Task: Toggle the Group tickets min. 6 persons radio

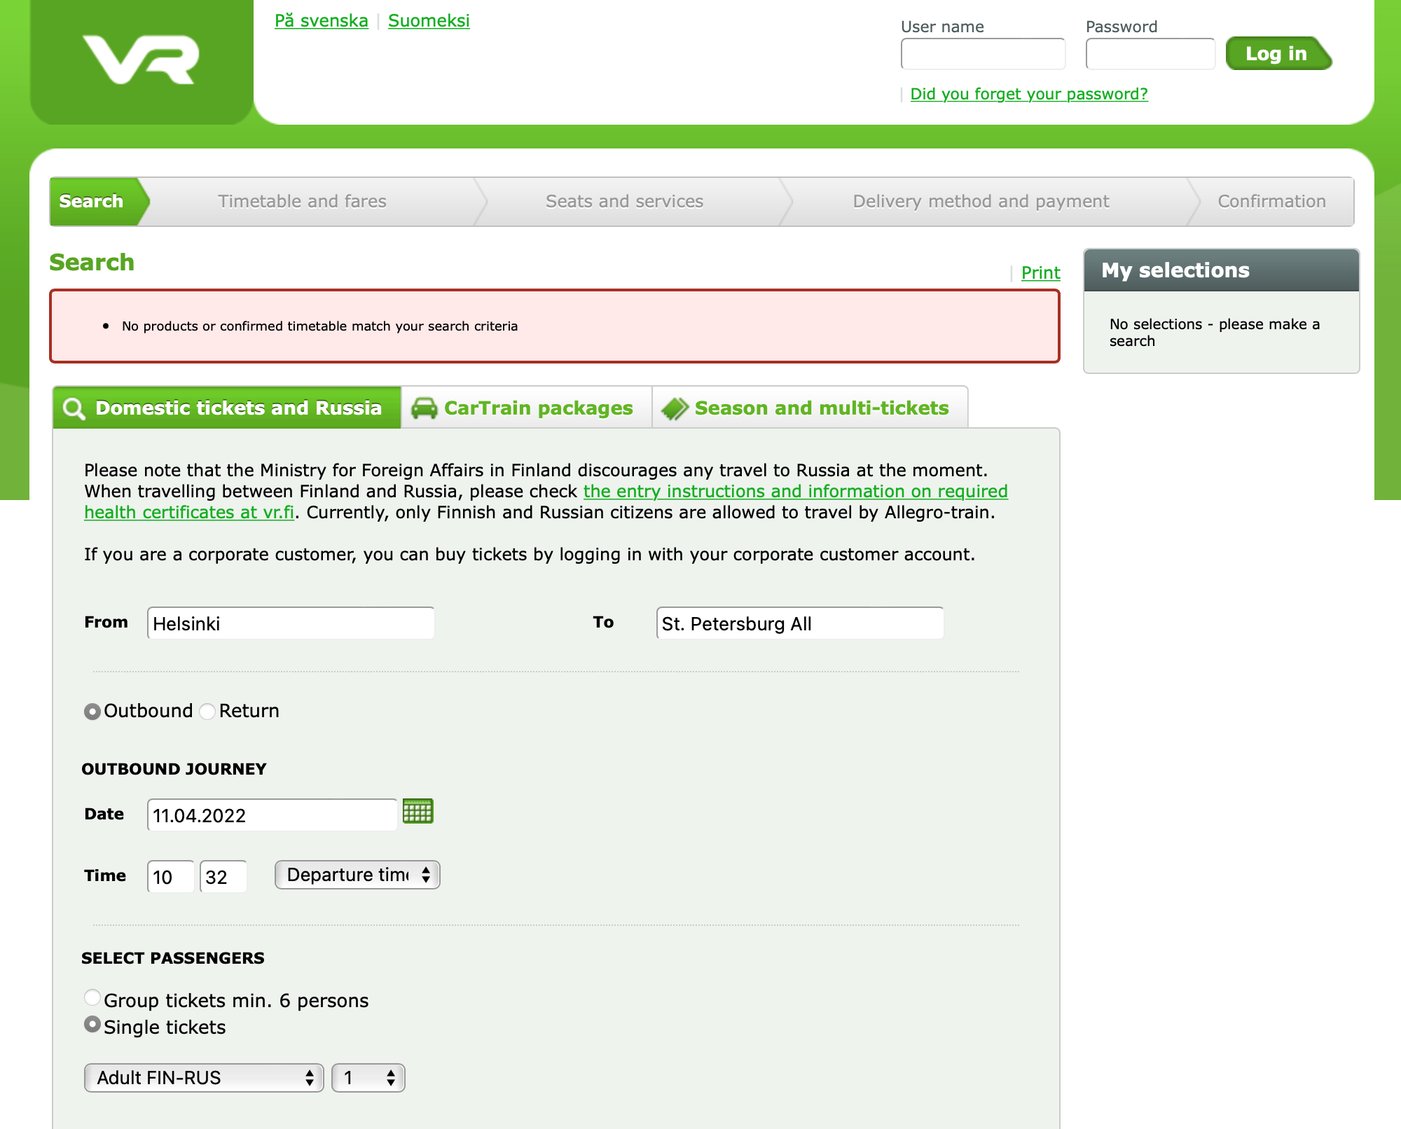Action: (92, 1000)
